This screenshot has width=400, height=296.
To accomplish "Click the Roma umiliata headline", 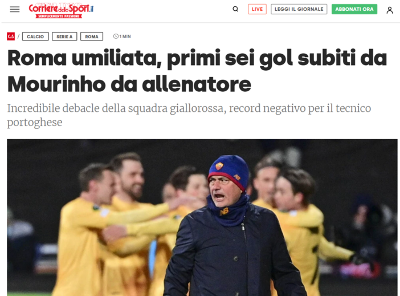I will [x=197, y=71].
